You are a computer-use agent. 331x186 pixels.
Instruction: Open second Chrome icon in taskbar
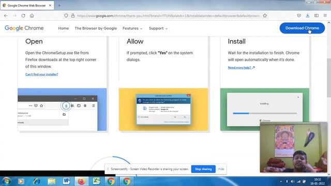[x=126, y=181]
